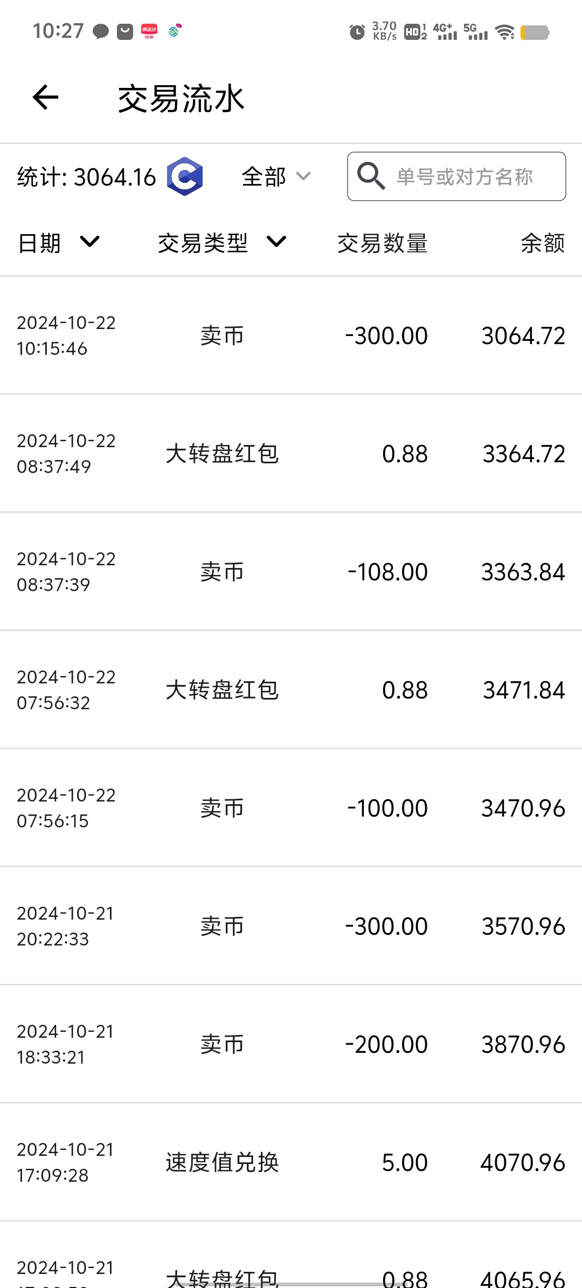Tap the 交易数量 column header
Image resolution: width=582 pixels, height=1288 pixels.
[382, 243]
